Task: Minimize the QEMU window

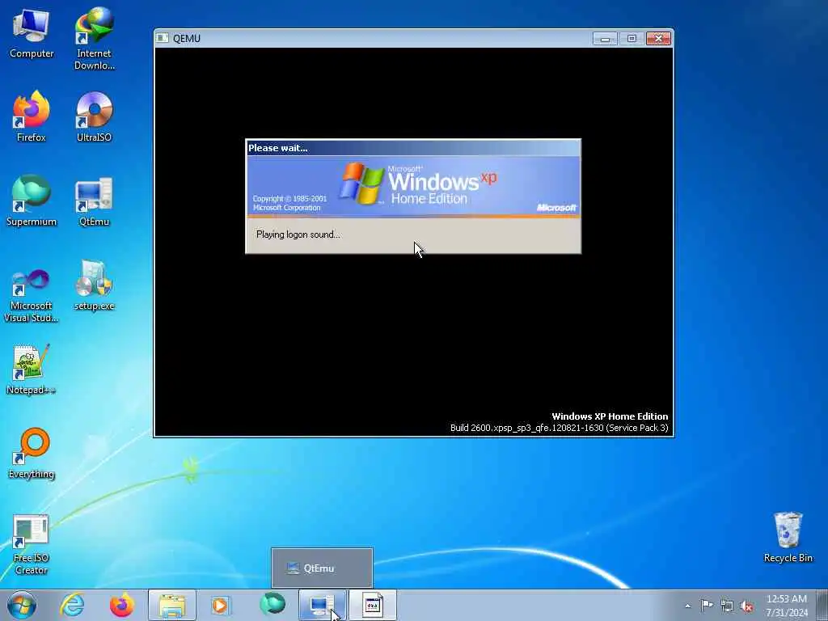Action: pyautogui.click(x=605, y=39)
